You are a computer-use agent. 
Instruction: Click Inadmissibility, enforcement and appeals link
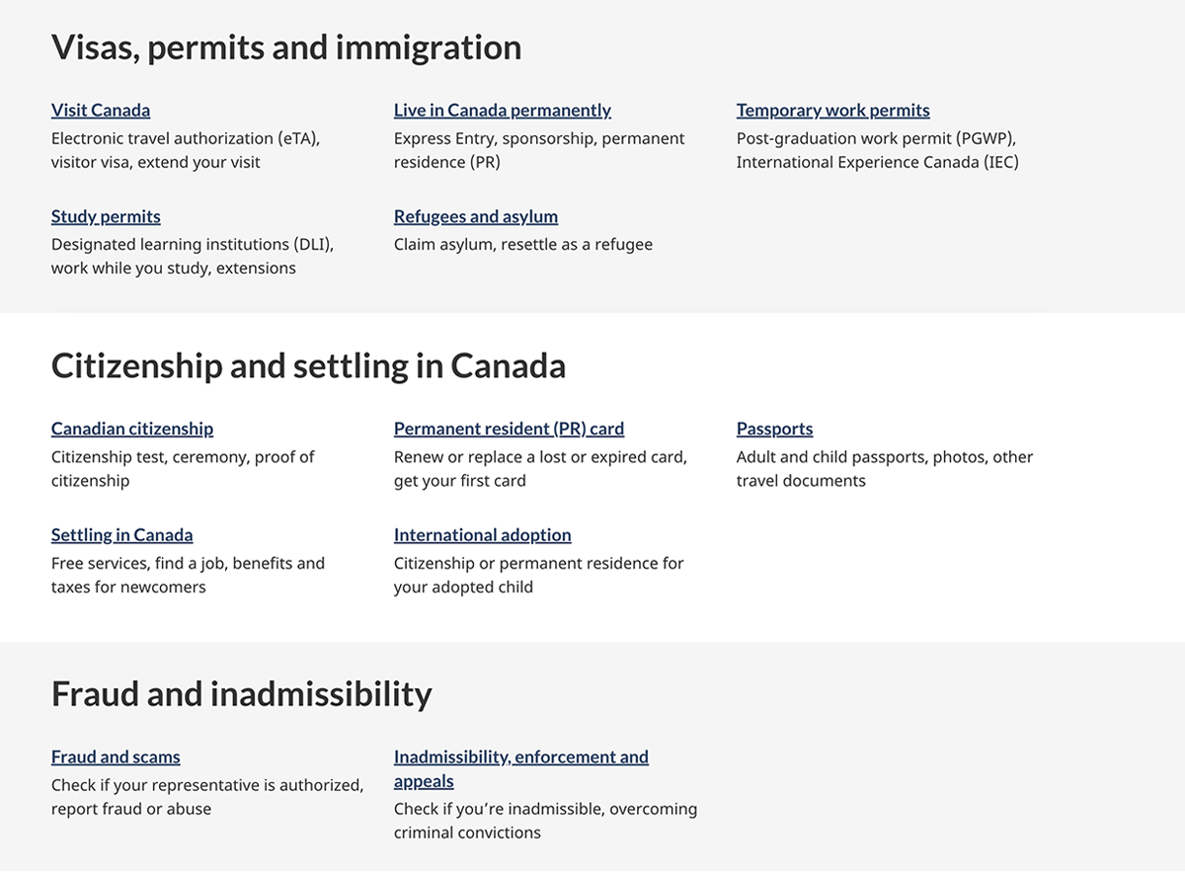coord(520,757)
